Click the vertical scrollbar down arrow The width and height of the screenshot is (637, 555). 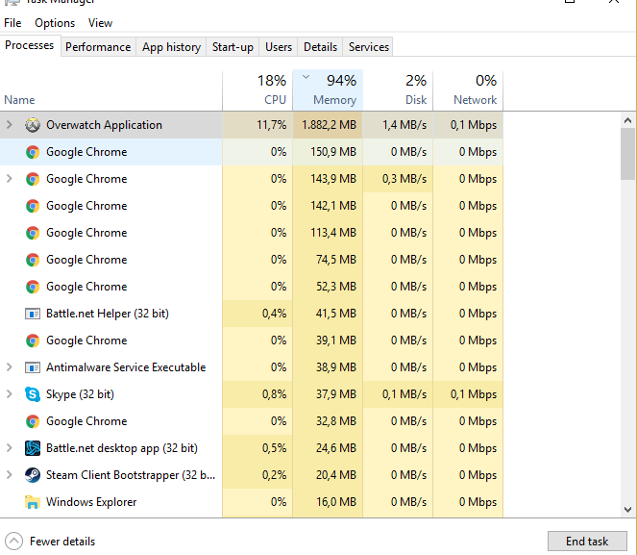(628, 511)
